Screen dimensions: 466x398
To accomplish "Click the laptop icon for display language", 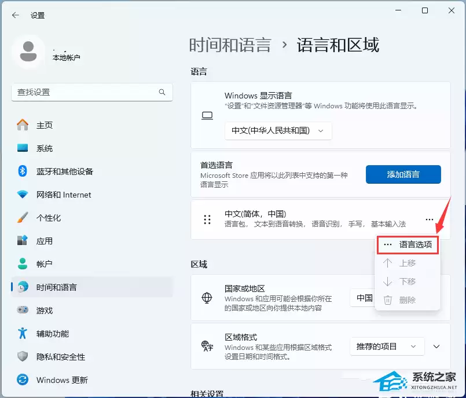I will (x=207, y=116).
